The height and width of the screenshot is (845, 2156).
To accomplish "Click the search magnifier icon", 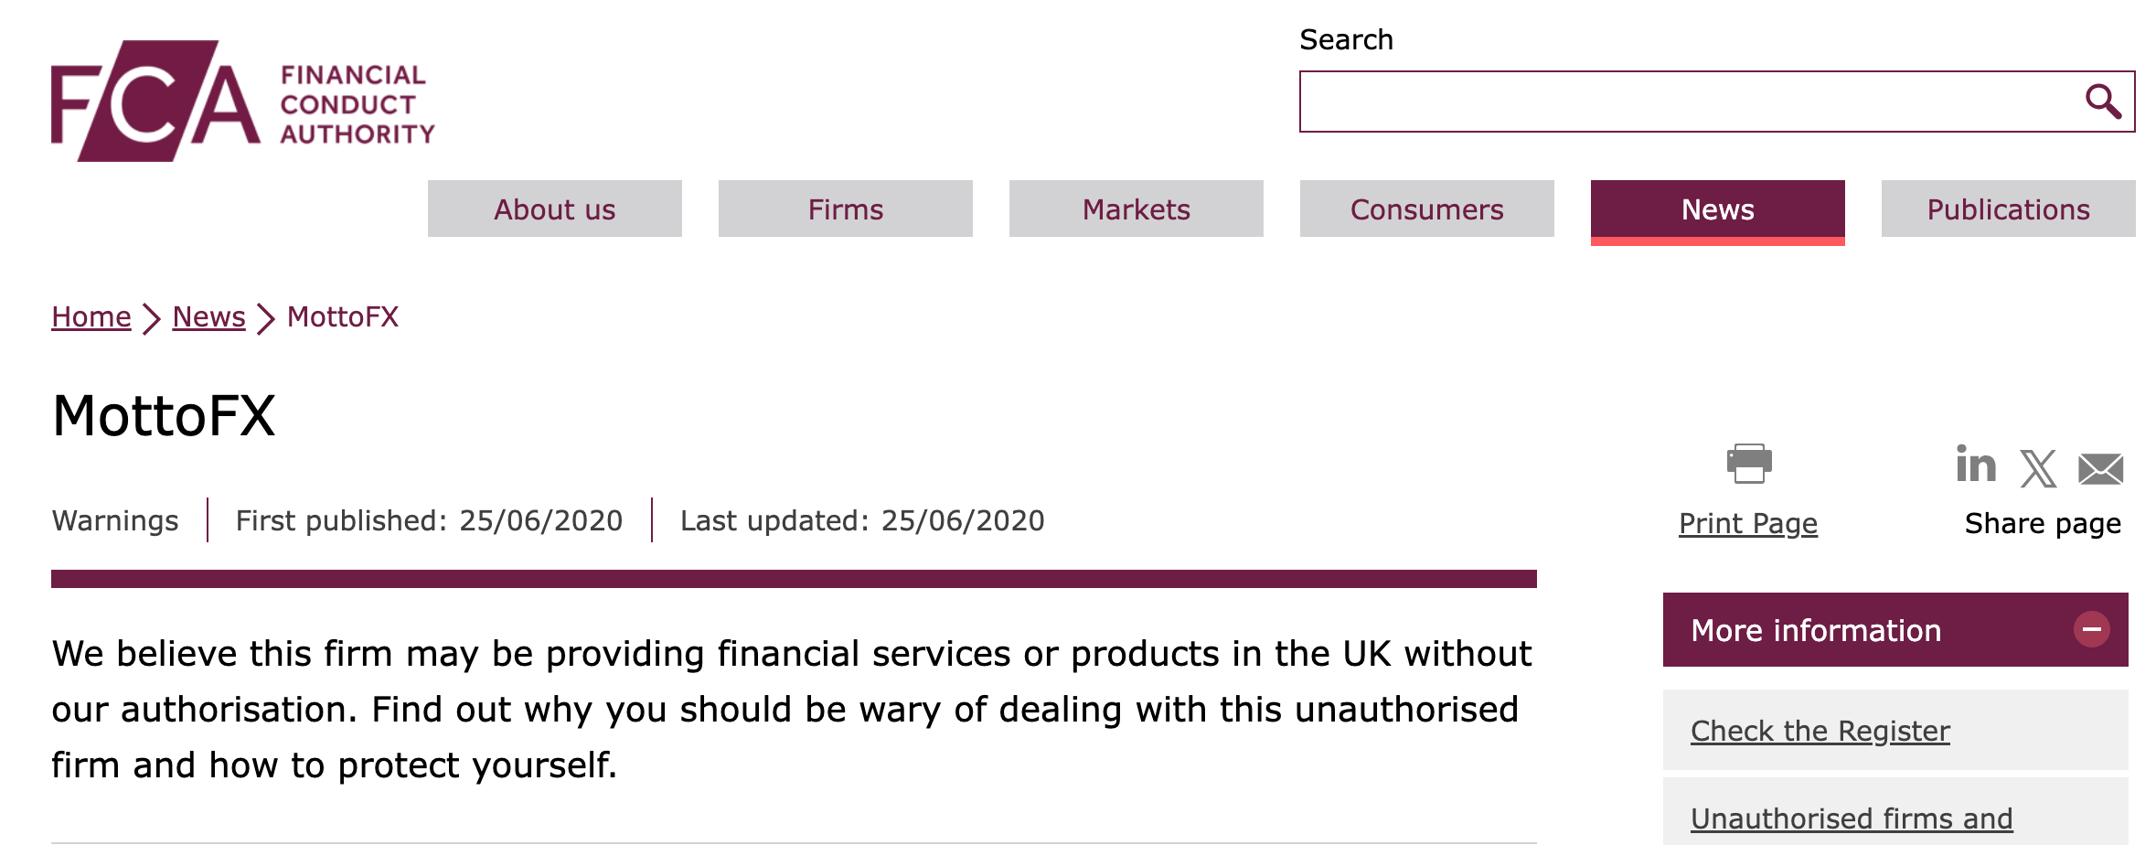I will (2102, 102).
